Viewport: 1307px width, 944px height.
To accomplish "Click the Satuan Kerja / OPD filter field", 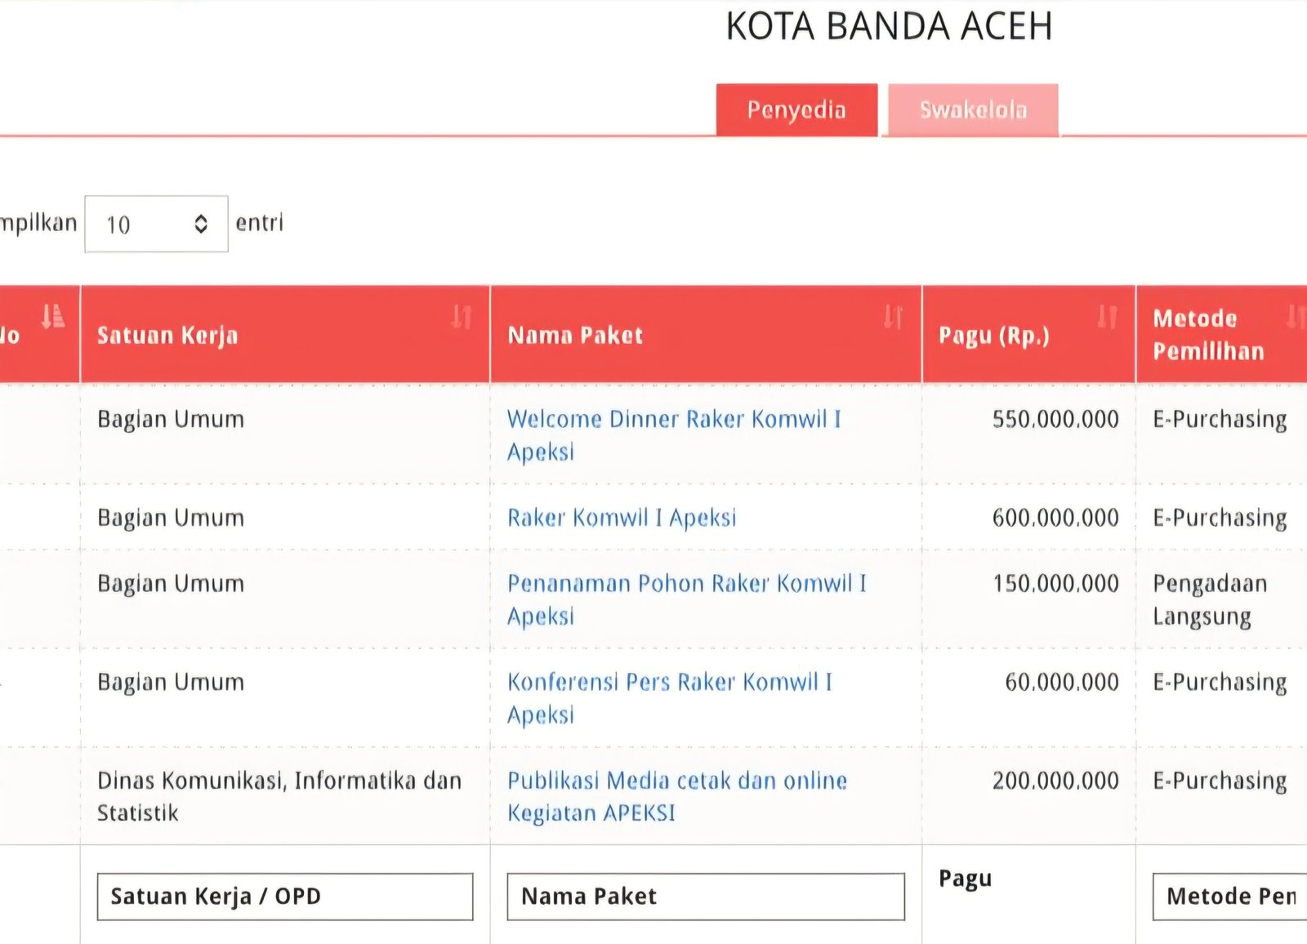I will 284,897.
